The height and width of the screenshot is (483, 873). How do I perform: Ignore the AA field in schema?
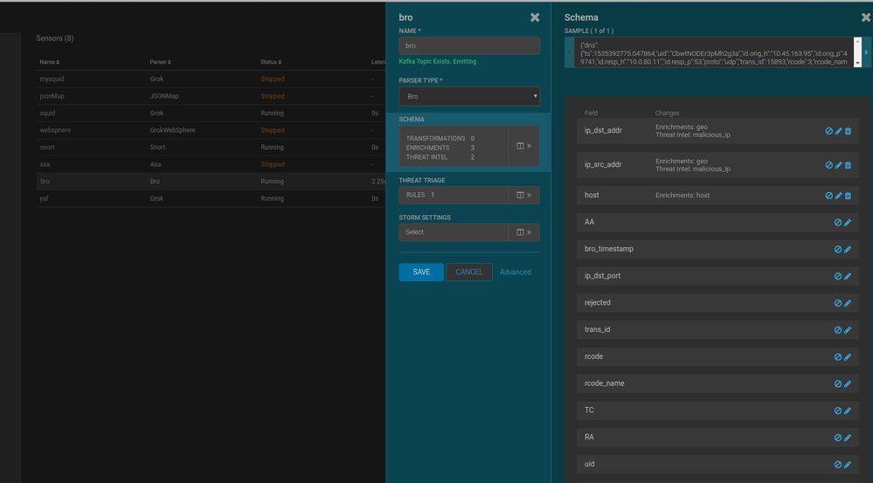coord(837,223)
